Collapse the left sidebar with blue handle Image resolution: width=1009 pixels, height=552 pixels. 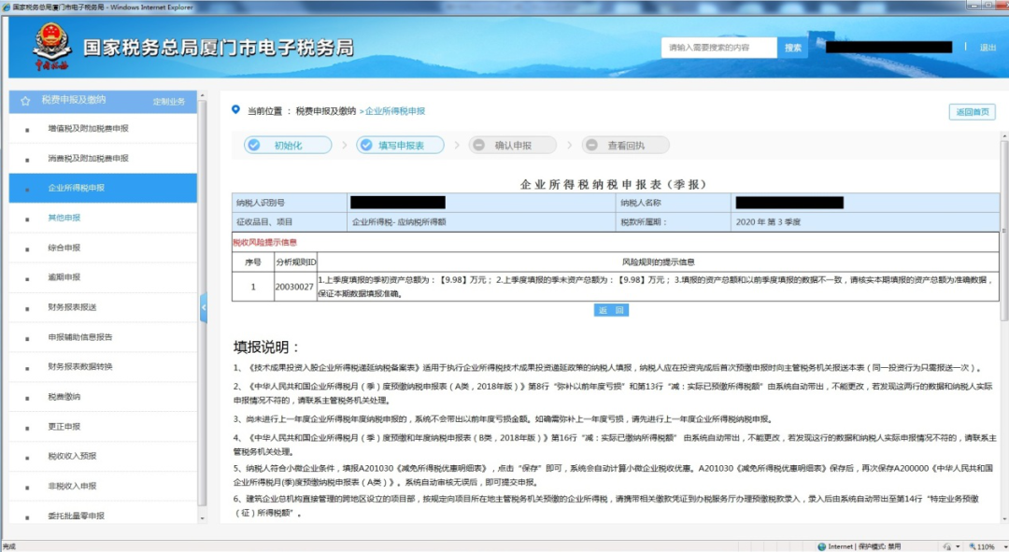tap(204, 307)
